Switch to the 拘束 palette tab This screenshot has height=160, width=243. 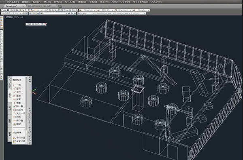tap(10, 95)
